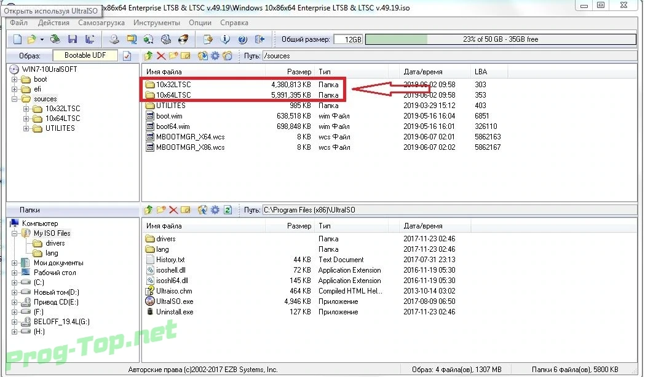Image resolution: width=645 pixels, height=377 pixels.
Task: Click the extract icon in image pane toolbar
Action: pyautogui.click(x=202, y=56)
